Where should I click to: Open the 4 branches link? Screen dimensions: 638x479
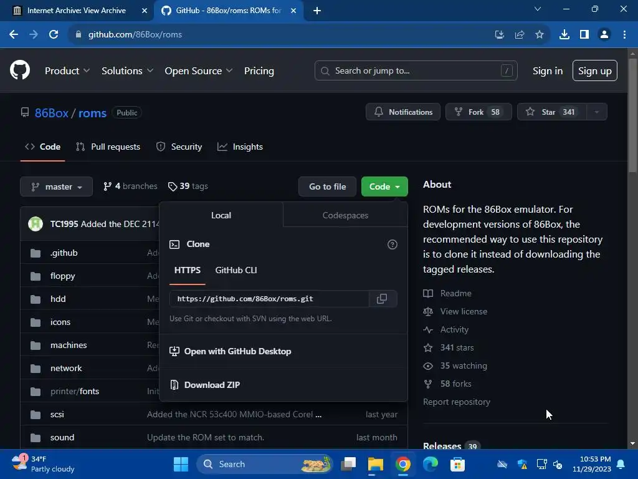pyautogui.click(x=130, y=186)
